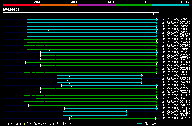Open the UniRef100_A9P8B4 hit label

(x=176, y=26)
